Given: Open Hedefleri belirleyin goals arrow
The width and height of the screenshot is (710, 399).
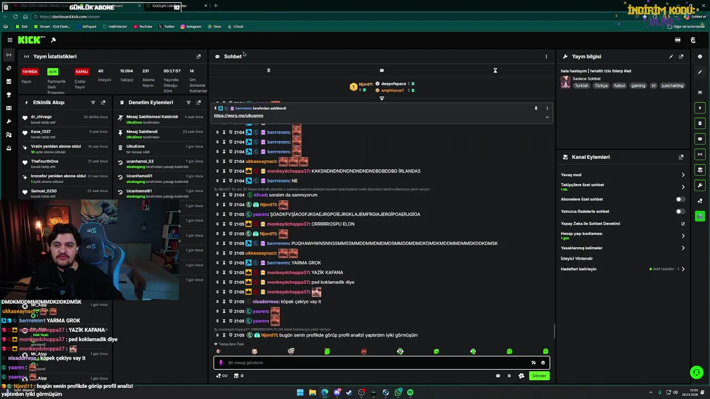Looking at the screenshot, I should (x=683, y=269).
